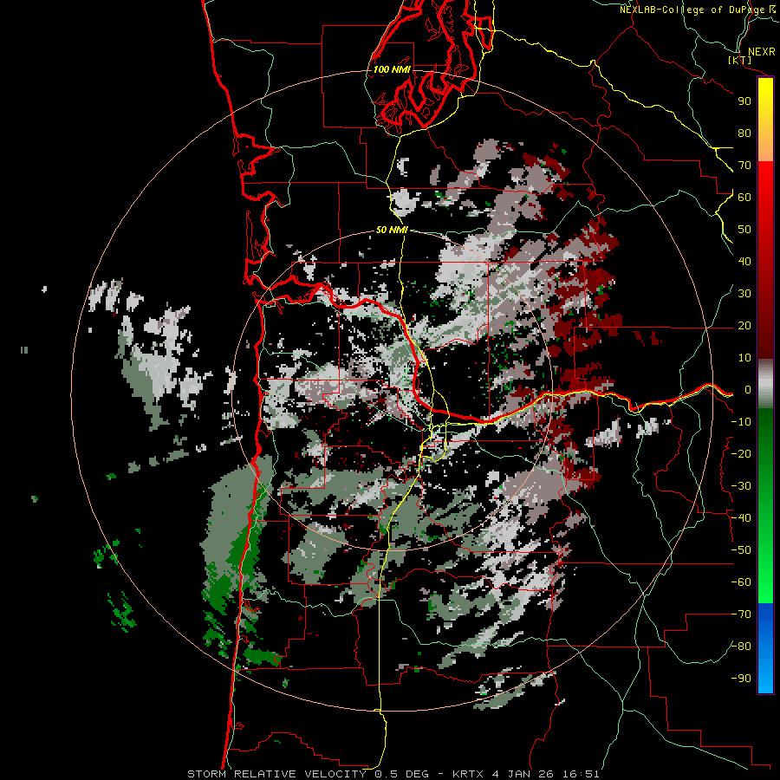The width and height of the screenshot is (780, 780).
Task: Click the -10 knot value on the scale
Action: (741, 422)
